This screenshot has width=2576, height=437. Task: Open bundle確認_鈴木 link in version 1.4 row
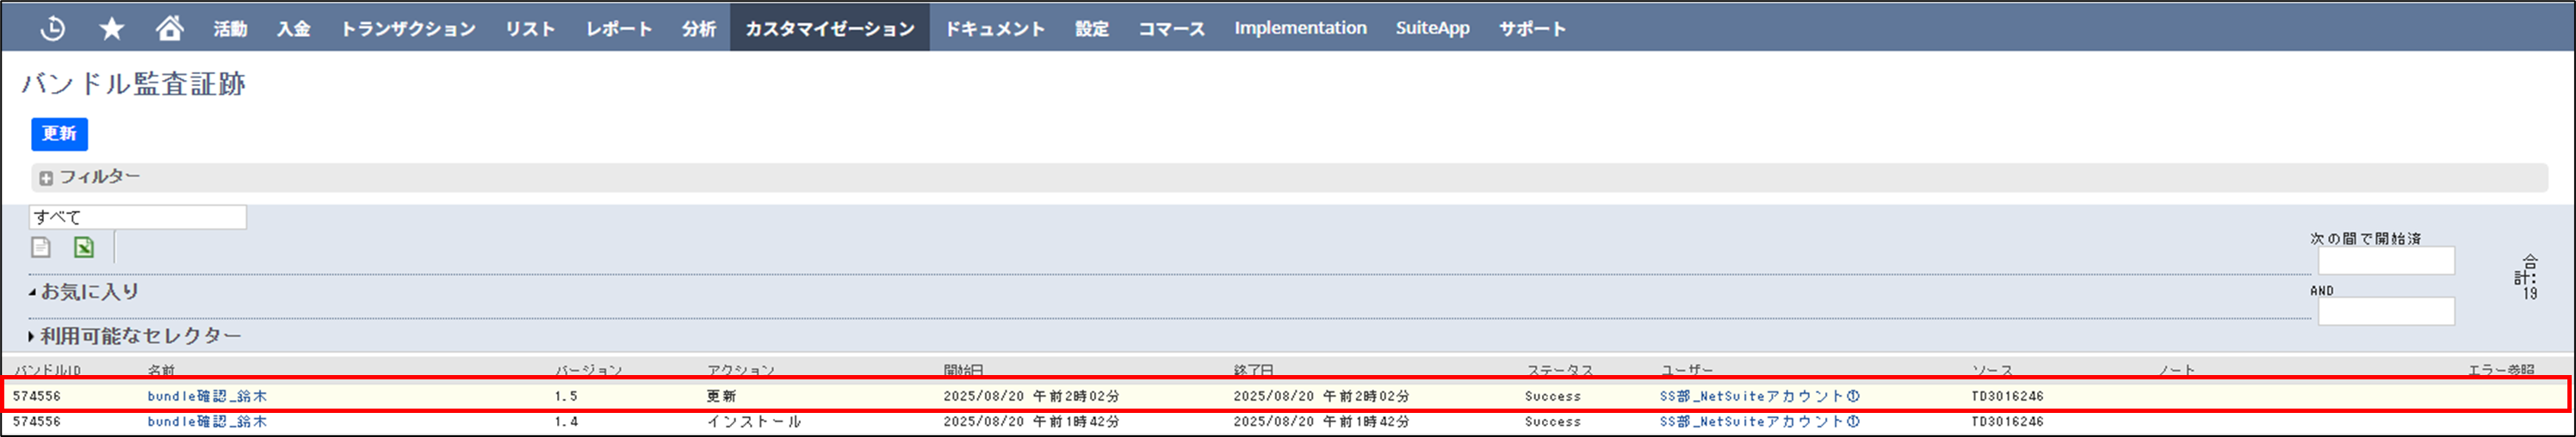[207, 422]
